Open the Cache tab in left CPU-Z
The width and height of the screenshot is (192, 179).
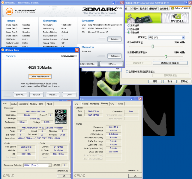(14, 104)
